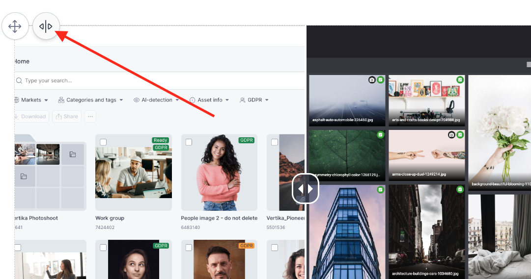The width and height of the screenshot is (531, 279).
Task: Open the bedroom window view image
Action: point(500,237)
